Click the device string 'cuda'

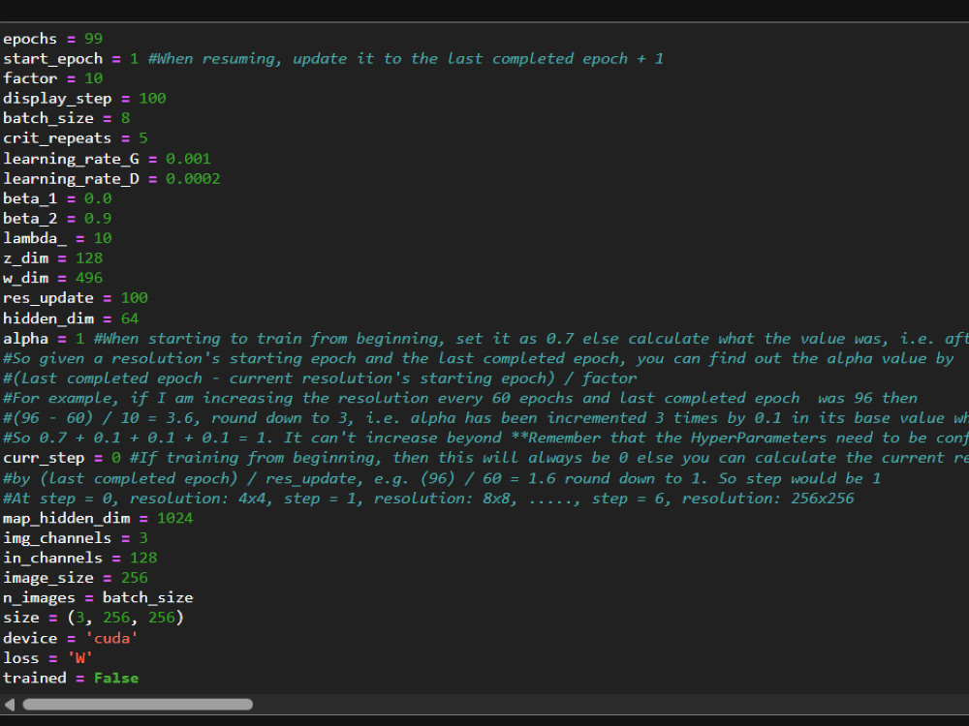[x=111, y=638]
